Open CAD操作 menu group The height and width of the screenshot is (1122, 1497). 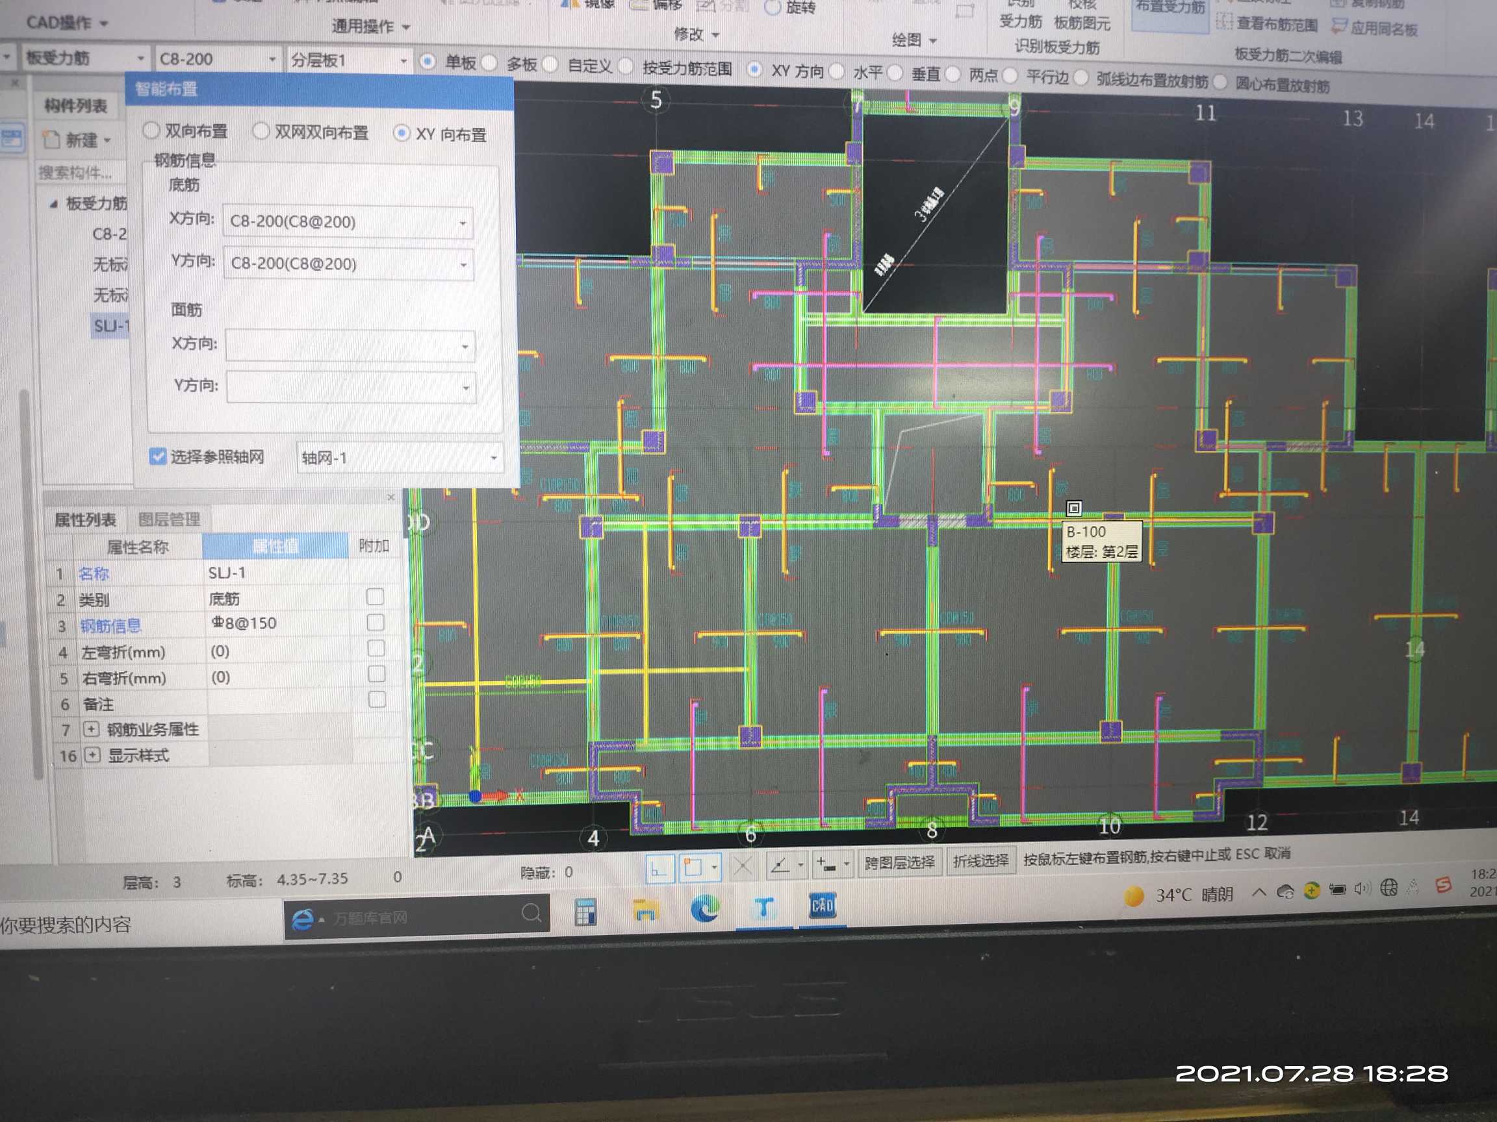point(66,22)
